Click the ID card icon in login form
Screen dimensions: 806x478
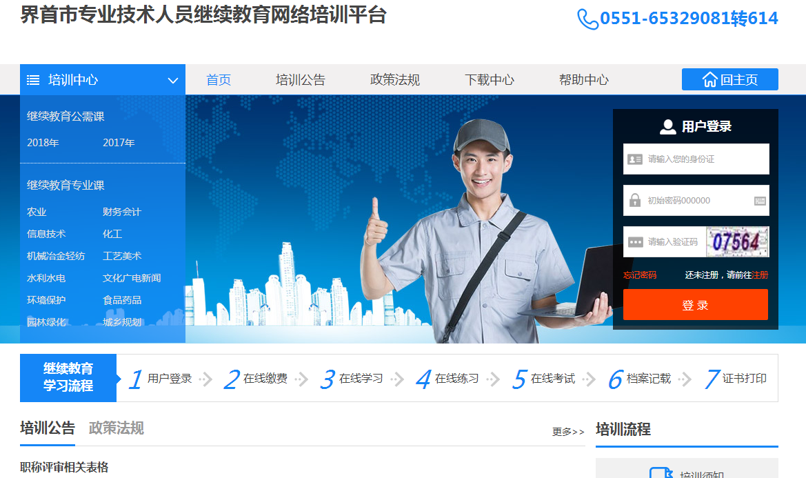(x=635, y=159)
